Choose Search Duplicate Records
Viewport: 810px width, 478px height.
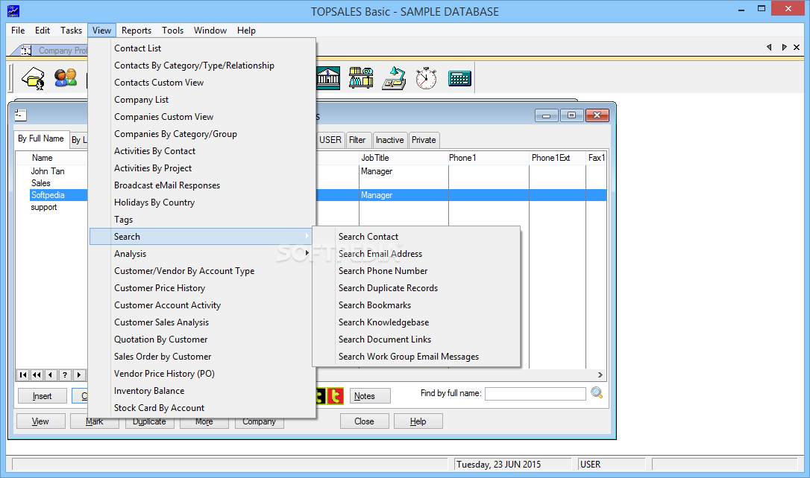[x=416, y=287]
